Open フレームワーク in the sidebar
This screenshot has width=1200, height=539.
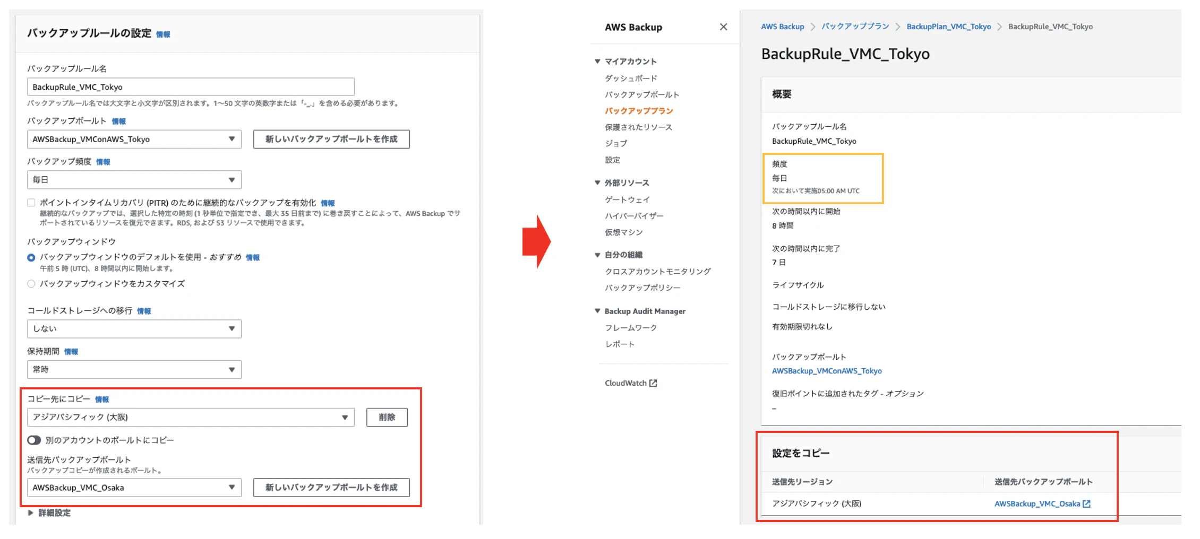[x=631, y=328]
